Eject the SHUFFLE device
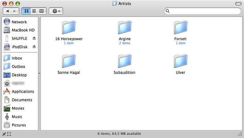 (34, 38)
